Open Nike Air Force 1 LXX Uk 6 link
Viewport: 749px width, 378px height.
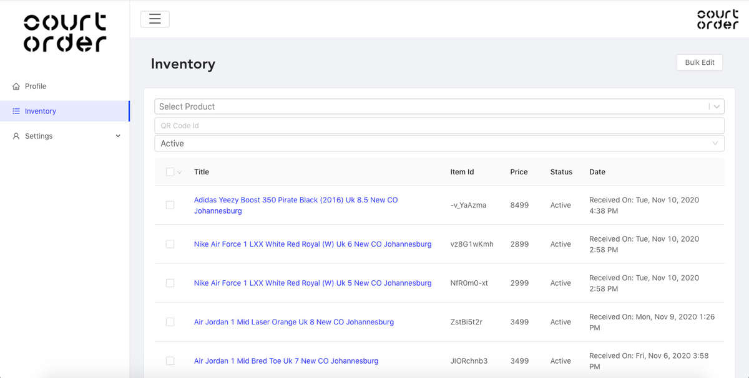(x=313, y=244)
